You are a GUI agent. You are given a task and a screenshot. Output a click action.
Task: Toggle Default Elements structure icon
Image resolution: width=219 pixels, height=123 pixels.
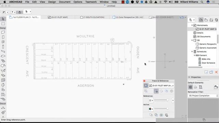(201, 87)
